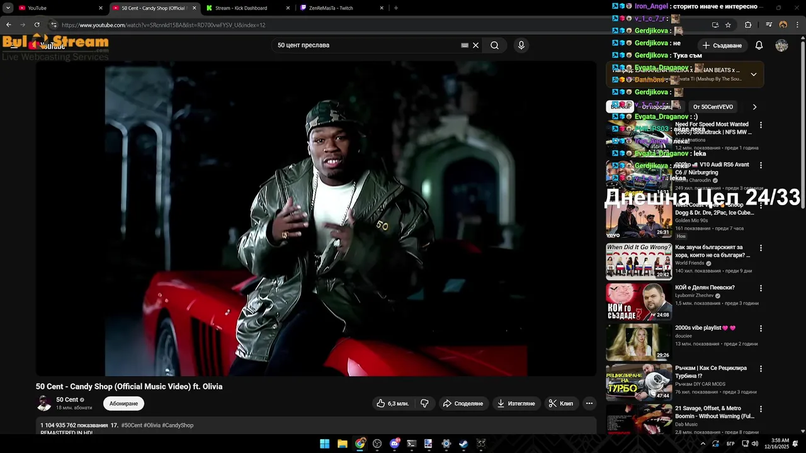Show hidden system tray icons
Viewport: 806px width, 453px height.
703,444
